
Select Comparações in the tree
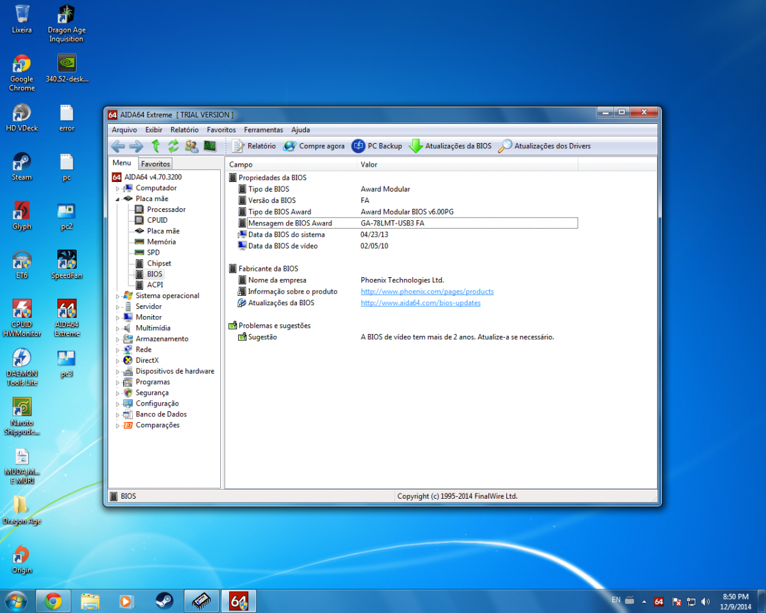[x=158, y=425]
